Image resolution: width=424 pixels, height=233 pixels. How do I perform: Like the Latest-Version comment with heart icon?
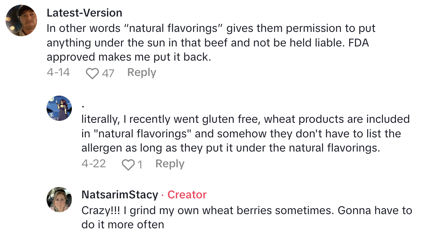92,73
